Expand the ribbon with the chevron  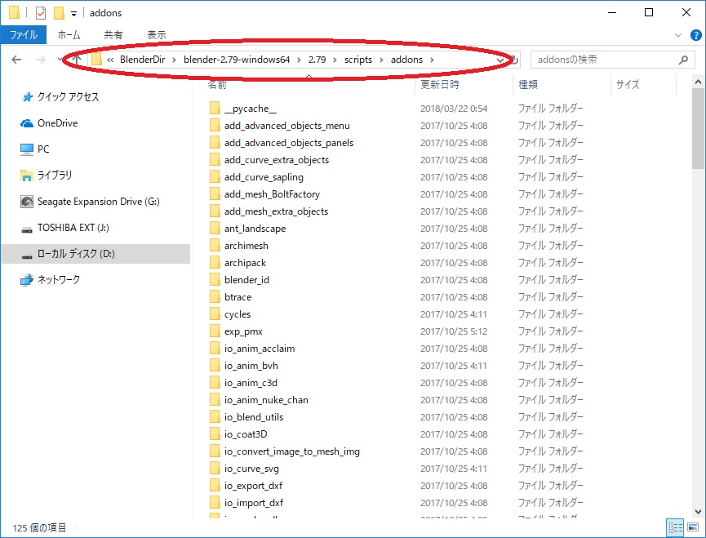click(678, 35)
